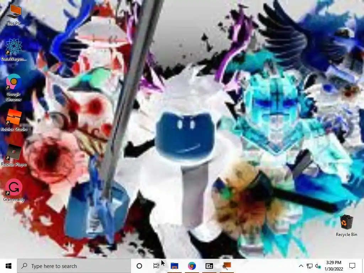Image resolution: width=364 pixels, height=273 pixels.
Task: Select the Roblox Studio desktop shortcut
Action: [x=14, y=120]
